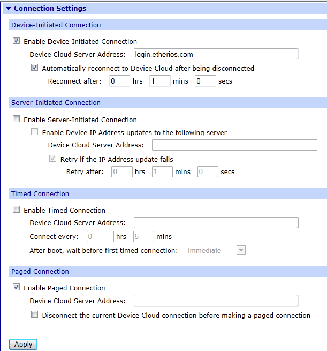Click the Connect every hours field
The width and height of the screenshot is (327, 351).
(100, 236)
